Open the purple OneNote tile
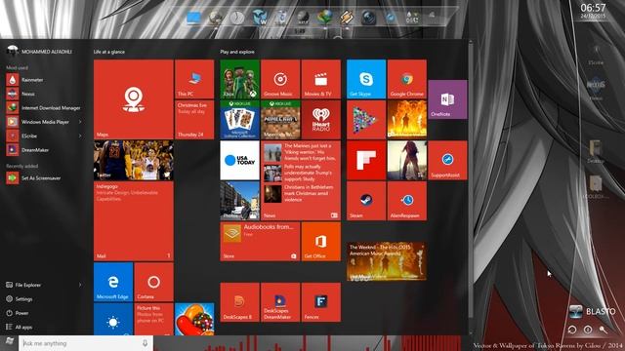The image size is (625, 351). (447, 99)
